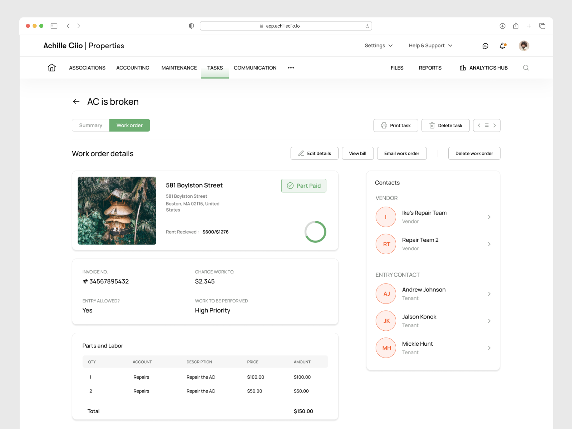Open the Settings dropdown

coord(378,45)
